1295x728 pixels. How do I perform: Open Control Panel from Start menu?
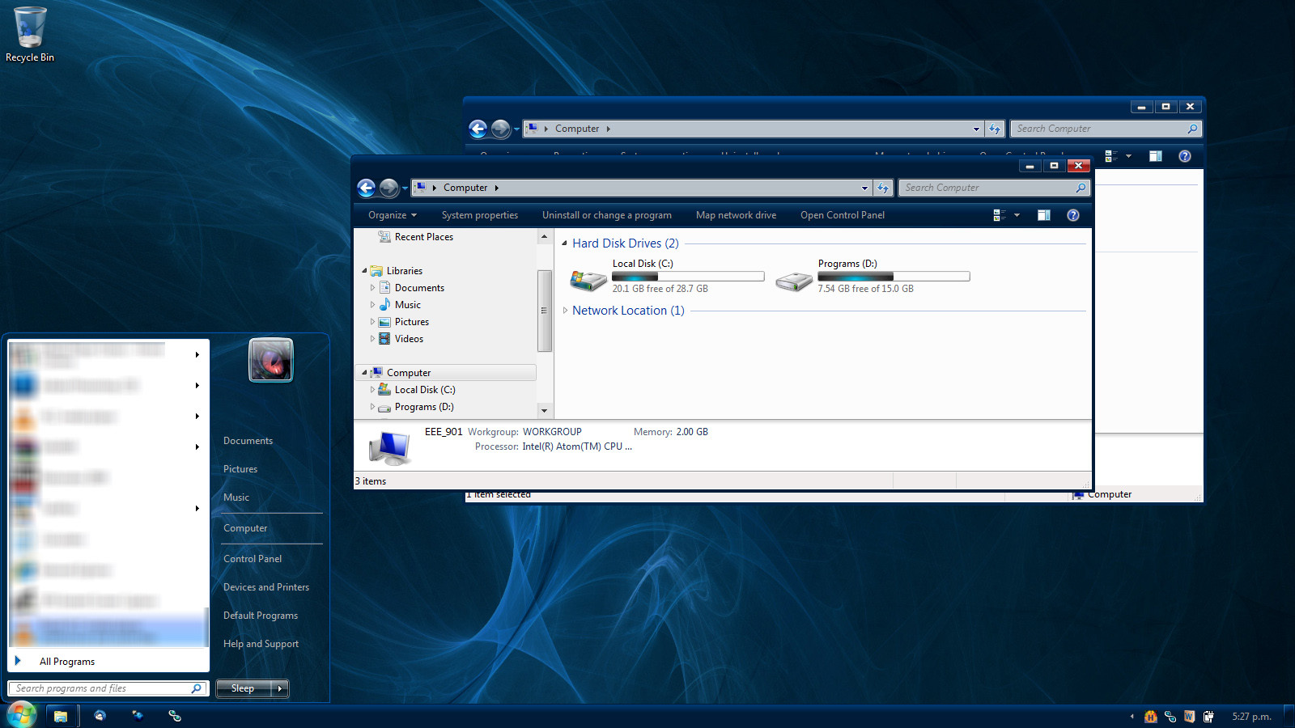253,559
